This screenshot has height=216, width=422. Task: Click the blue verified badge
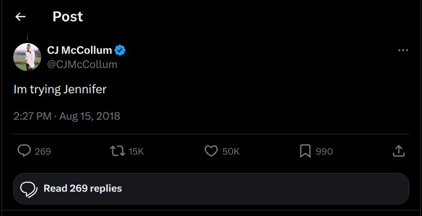120,50
